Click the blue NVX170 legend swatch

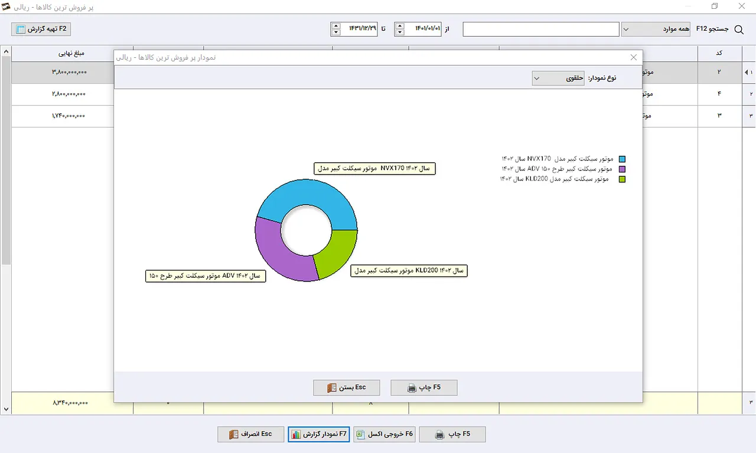622,159
